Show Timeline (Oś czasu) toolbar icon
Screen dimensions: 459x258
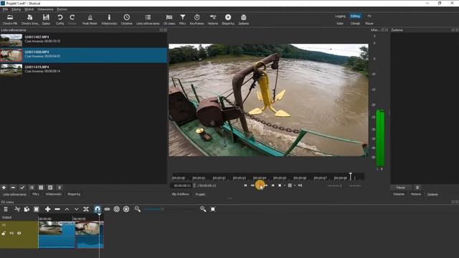(x=169, y=17)
